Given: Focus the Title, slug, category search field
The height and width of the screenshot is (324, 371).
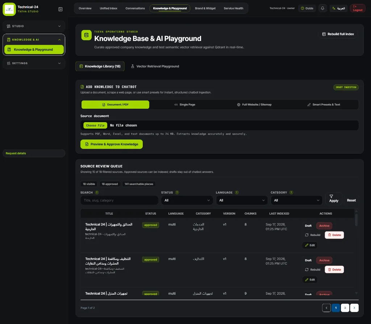Looking at the screenshot, I should click(119, 200).
